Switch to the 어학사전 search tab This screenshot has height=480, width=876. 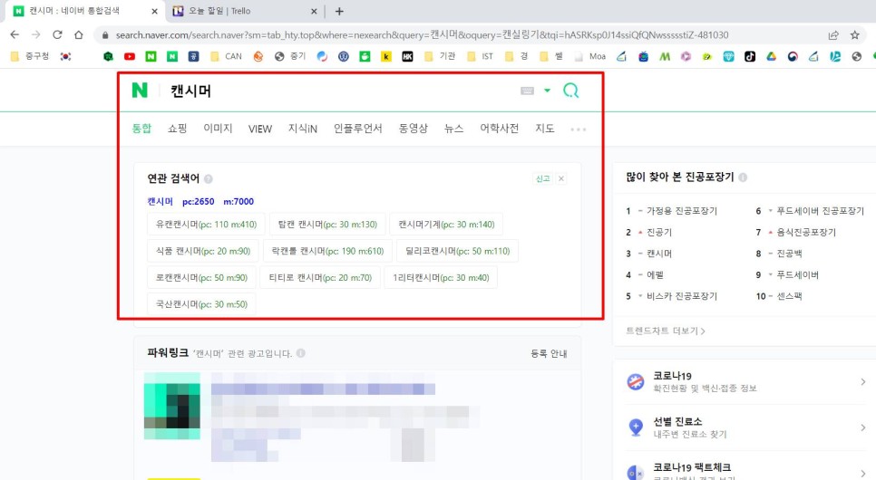pos(499,129)
